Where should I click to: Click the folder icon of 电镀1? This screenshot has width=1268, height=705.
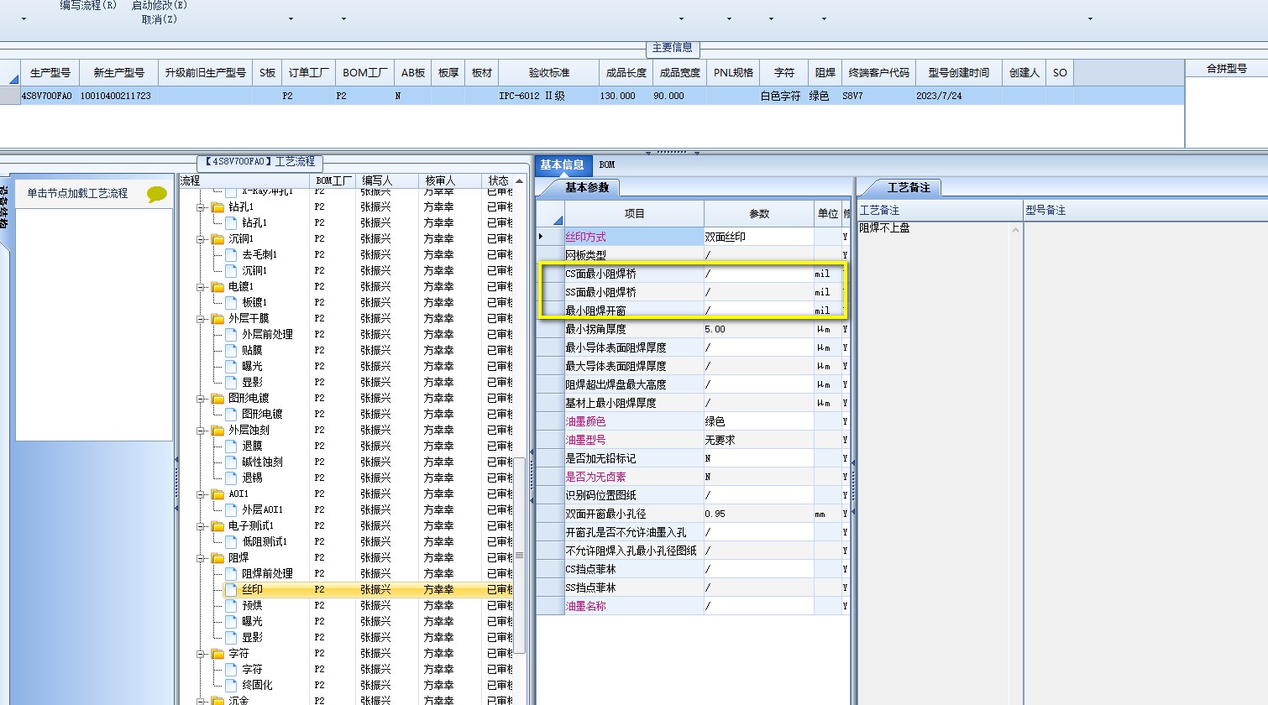[x=217, y=286]
